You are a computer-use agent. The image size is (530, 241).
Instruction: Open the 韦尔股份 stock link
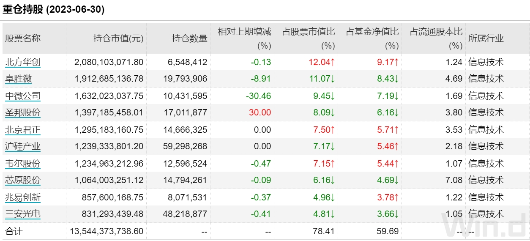click(23, 164)
